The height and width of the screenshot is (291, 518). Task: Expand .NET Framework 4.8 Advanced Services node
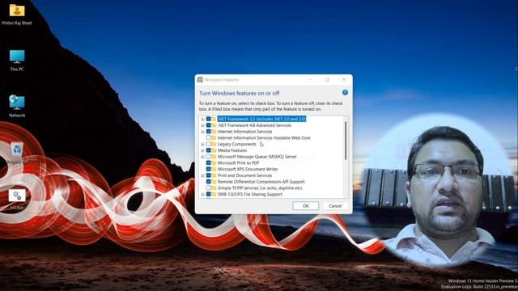[202, 125]
